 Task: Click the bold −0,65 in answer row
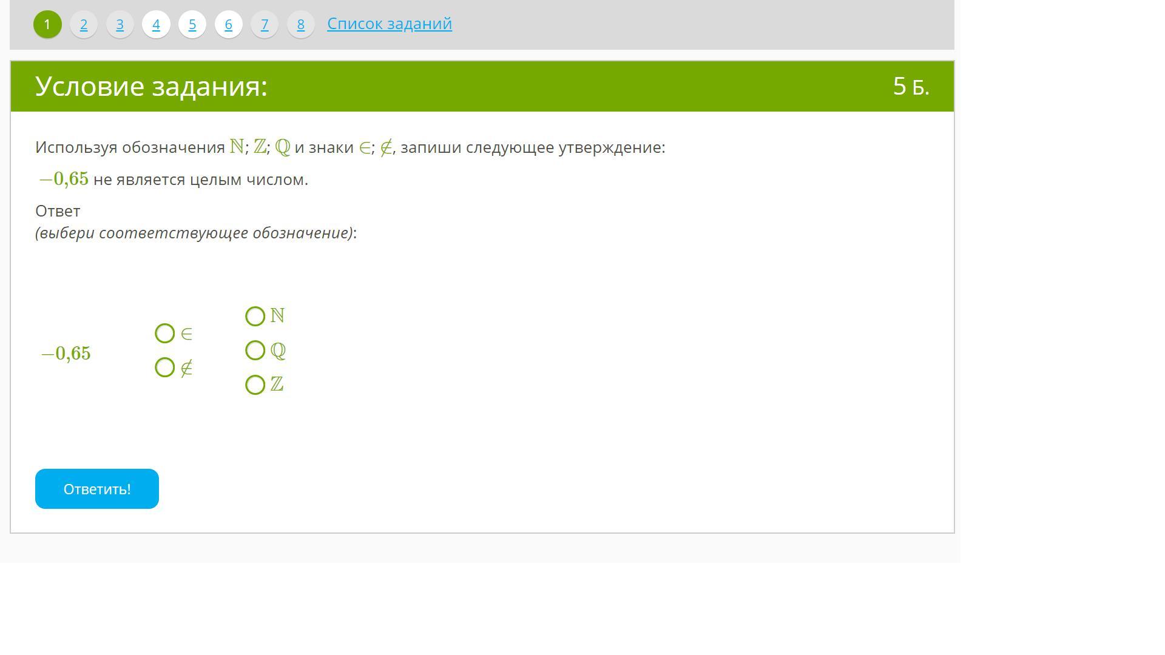click(x=66, y=354)
